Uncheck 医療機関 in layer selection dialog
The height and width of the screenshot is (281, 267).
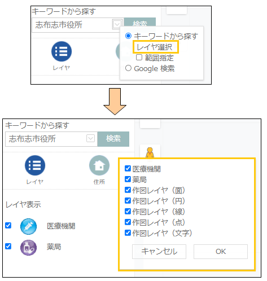point(128,168)
